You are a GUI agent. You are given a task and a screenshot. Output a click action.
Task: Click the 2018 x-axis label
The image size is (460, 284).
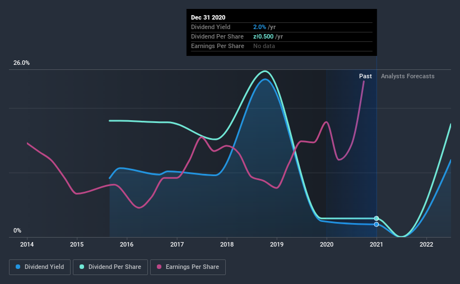point(227,244)
